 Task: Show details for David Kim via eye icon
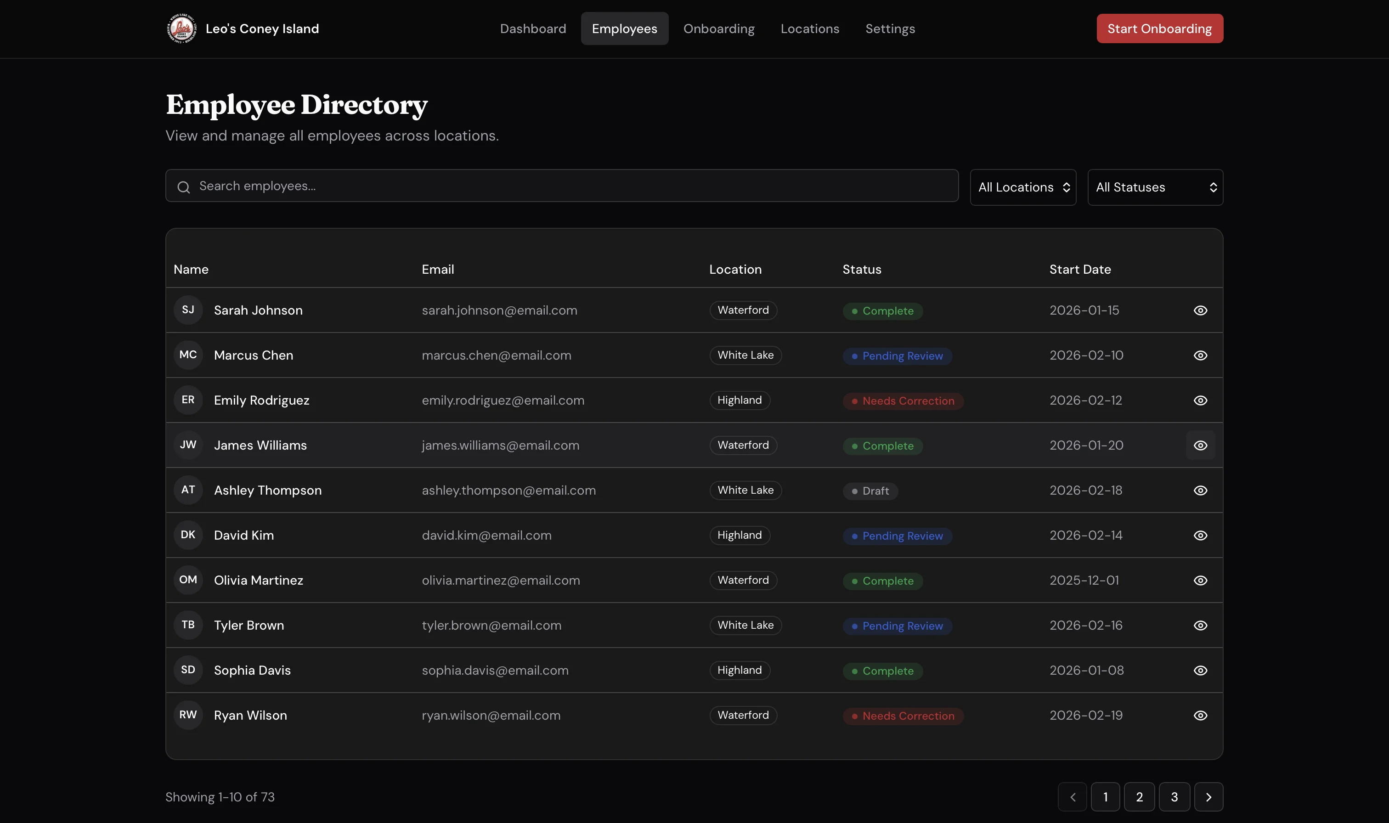click(x=1201, y=535)
